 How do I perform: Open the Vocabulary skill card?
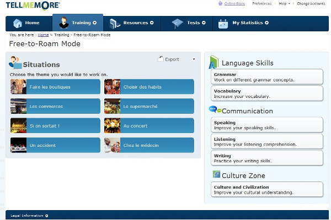coord(267,94)
